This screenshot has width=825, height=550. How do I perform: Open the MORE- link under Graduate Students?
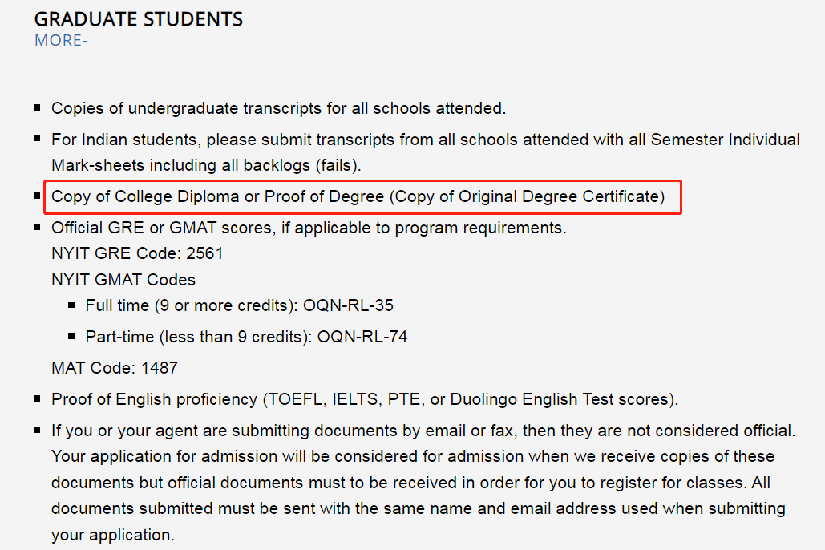coord(60,41)
